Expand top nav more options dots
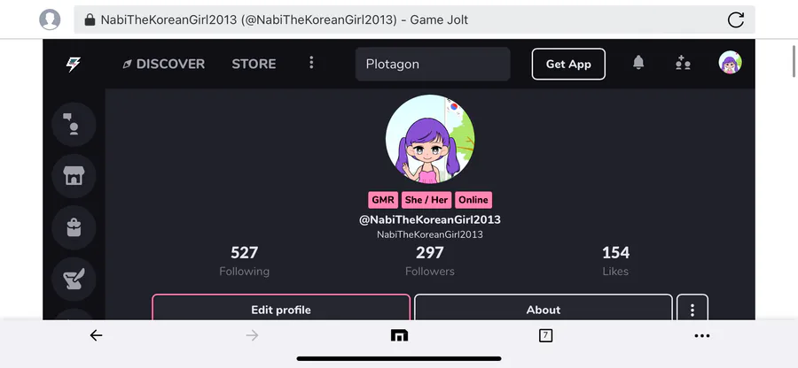The width and height of the screenshot is (798, 368). 311,63
